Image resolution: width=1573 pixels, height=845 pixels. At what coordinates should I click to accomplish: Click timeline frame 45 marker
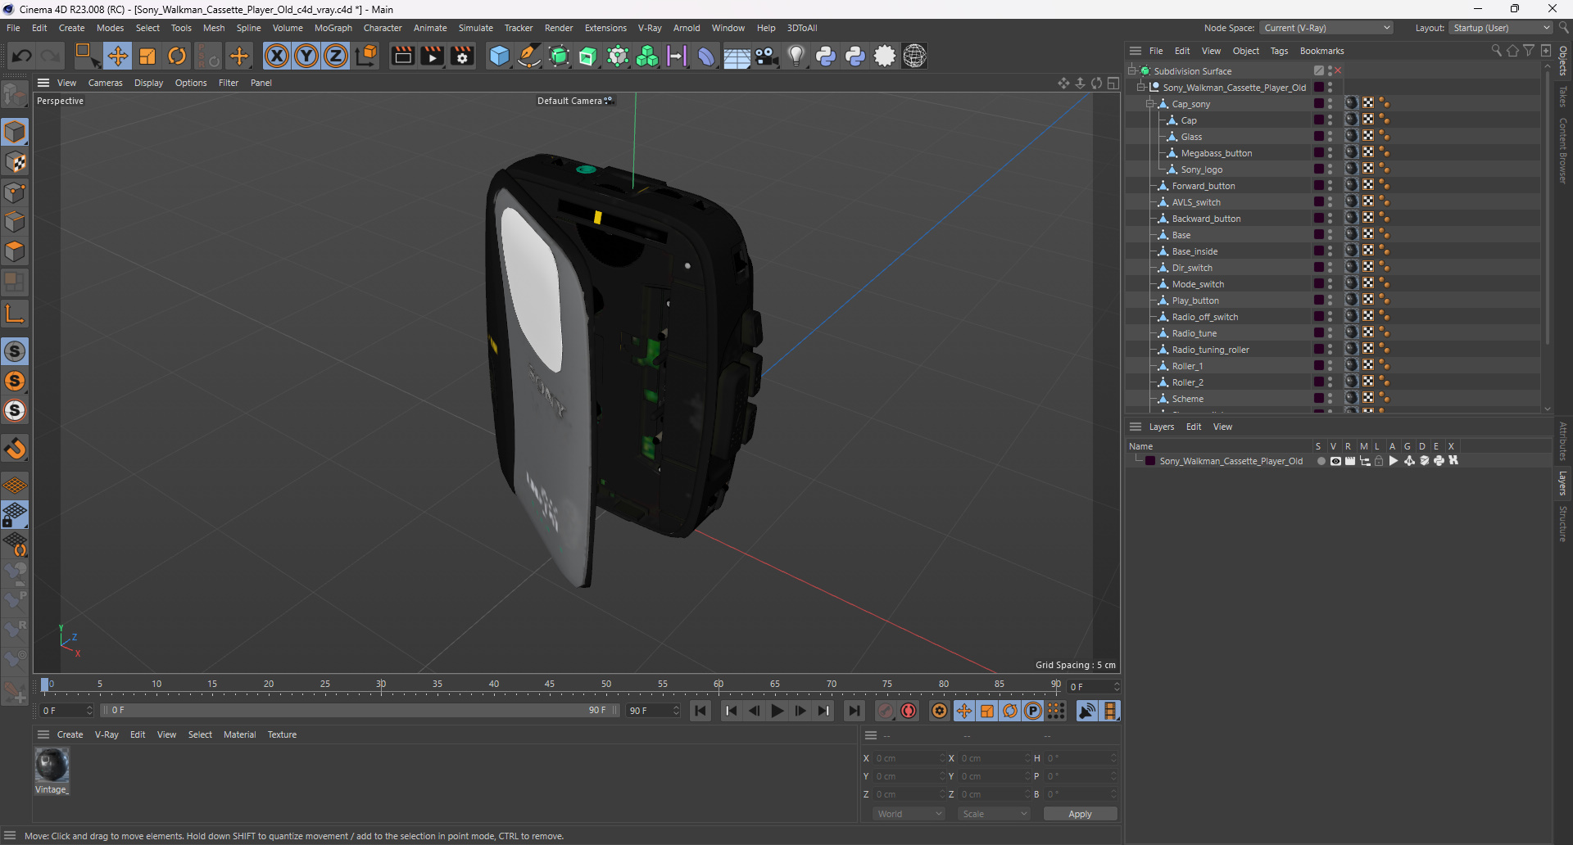point(550,685)
